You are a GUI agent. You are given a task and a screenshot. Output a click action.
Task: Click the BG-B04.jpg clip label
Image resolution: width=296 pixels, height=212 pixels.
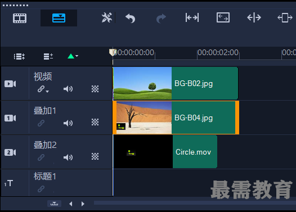[194, 118]
